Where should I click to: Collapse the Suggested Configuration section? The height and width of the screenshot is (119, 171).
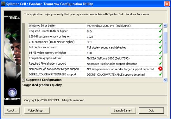(23, 80)
